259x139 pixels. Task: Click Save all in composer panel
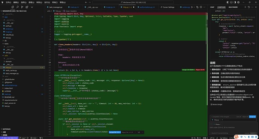(239, 117)
